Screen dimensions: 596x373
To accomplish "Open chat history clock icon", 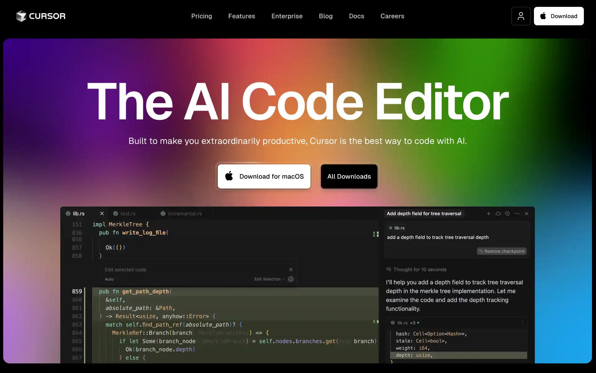I will (x=508, y=214).
